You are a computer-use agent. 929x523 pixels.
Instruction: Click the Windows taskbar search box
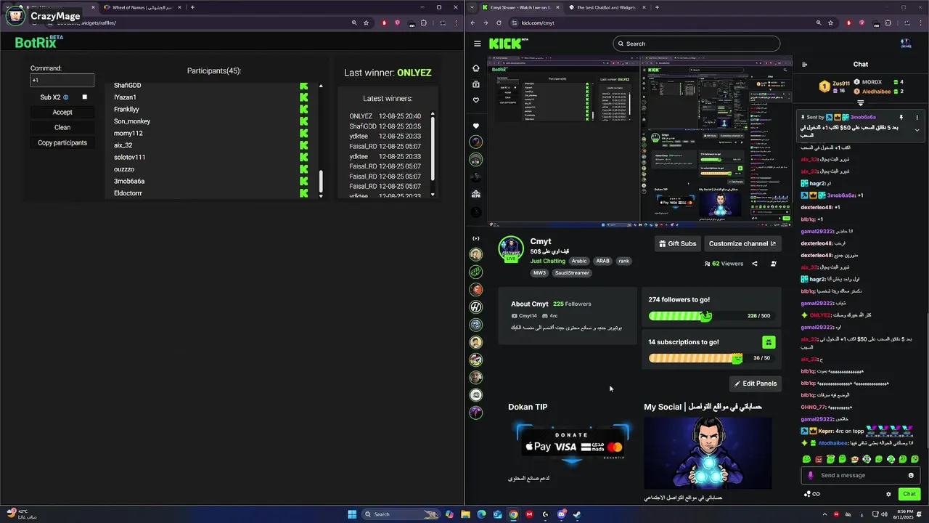pos(401,514)
